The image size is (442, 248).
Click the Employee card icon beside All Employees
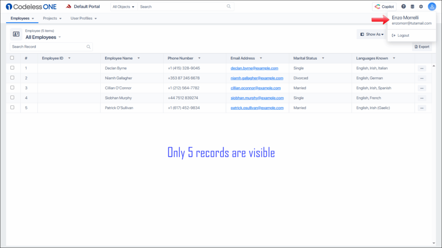[16, 34]
